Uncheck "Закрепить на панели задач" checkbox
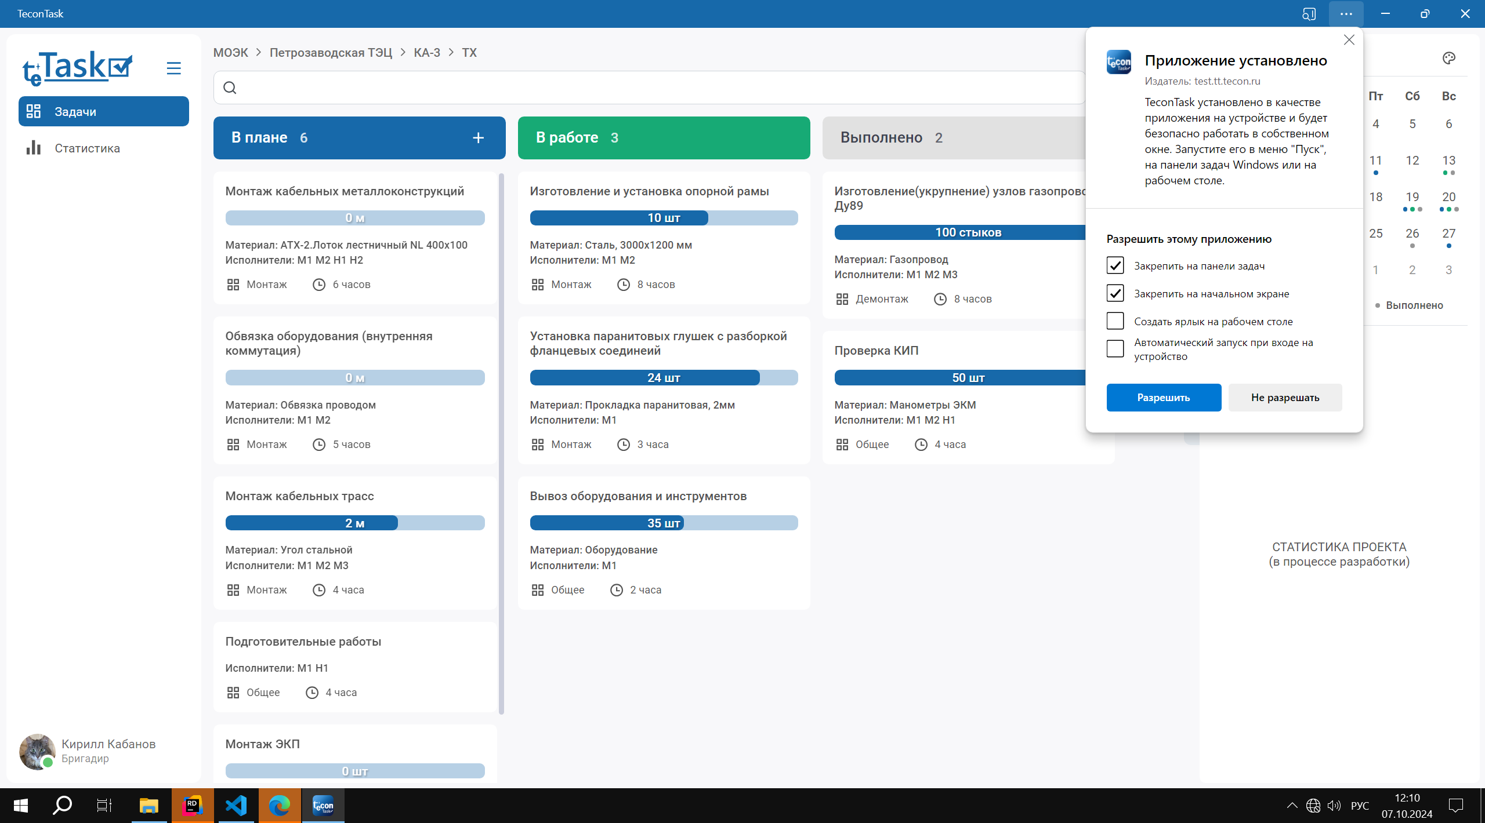 click(1115, 265)
